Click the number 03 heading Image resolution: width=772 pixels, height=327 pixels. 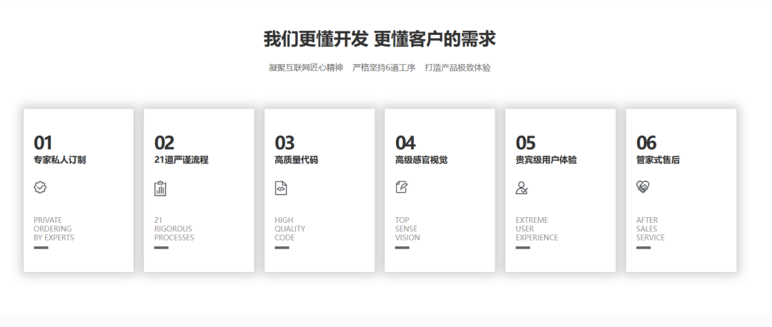[284, 143]
